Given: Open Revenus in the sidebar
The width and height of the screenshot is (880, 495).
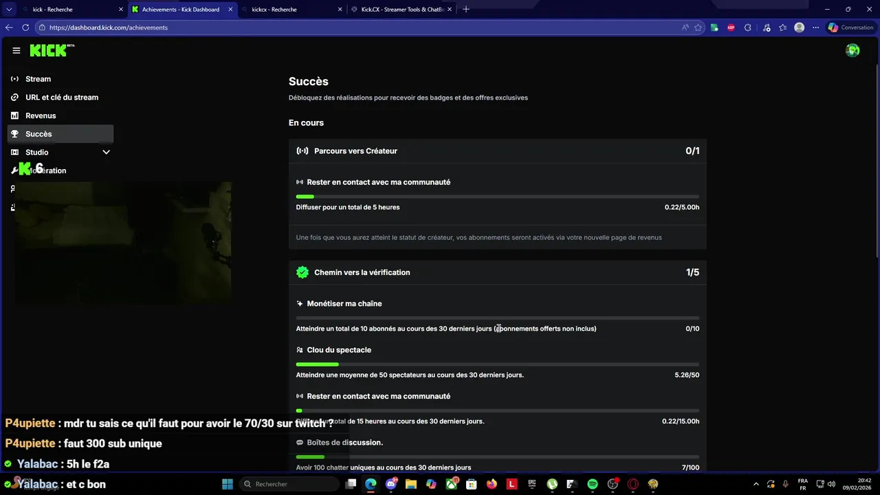Looking at the screenshot, I should tap(60, 115).
